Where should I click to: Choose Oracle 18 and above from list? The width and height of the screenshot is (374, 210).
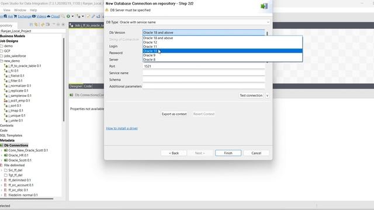(x=223, y=38)
